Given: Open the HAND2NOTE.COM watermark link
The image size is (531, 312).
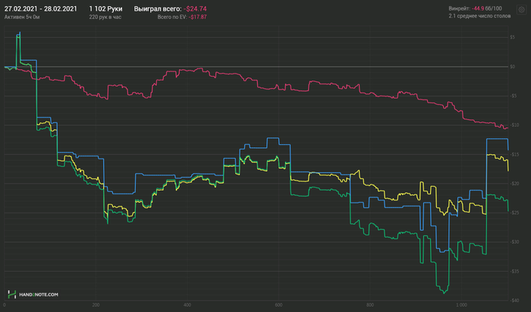Looking at the screenshot, I should pyautogui.click(x=39, y=295).
